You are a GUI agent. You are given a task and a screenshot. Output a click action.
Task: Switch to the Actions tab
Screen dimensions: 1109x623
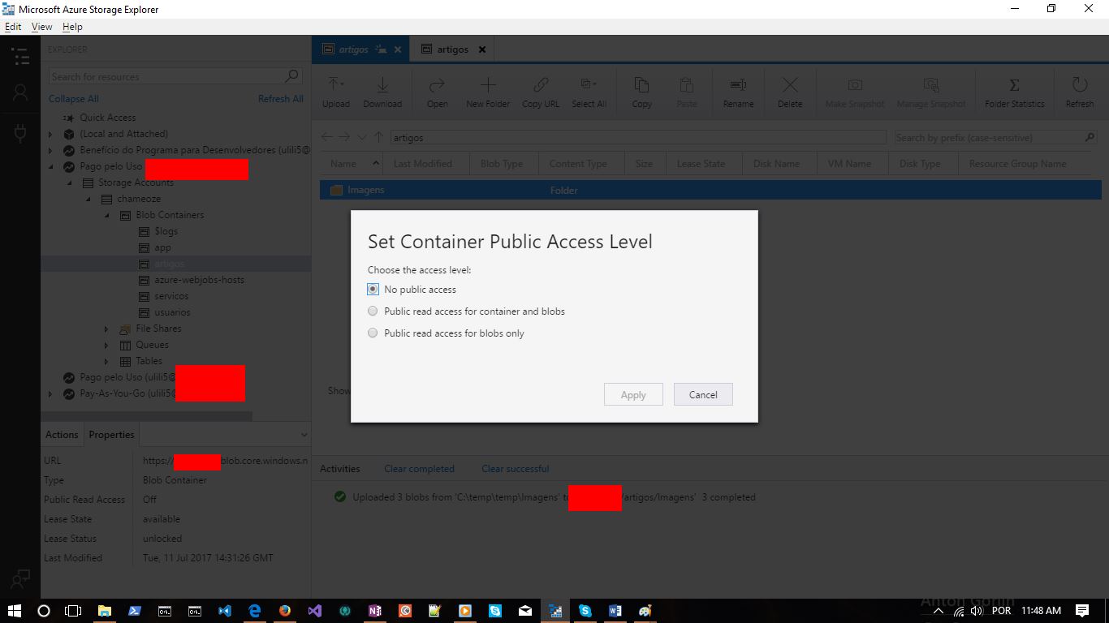[x=62, y=435]
